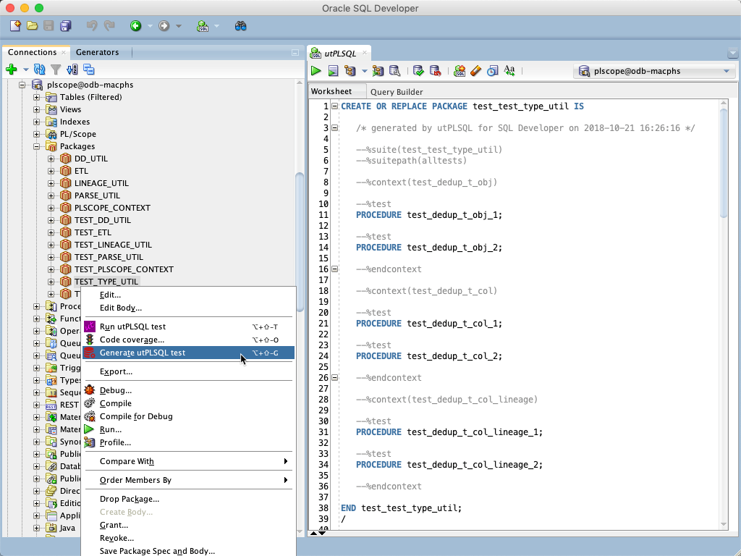Open a file using the folder toolbar icon
This screenshot has width=741, height=556.
tap(32, 26)
